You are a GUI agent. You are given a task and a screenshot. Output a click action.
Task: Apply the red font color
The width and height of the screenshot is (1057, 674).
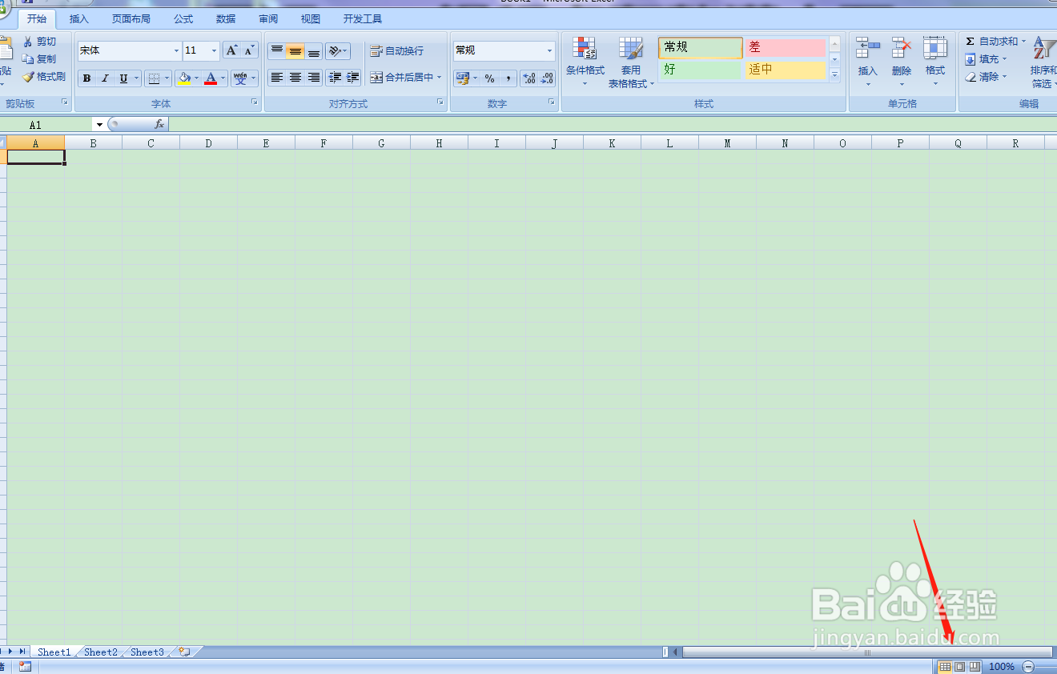point(211,78)
